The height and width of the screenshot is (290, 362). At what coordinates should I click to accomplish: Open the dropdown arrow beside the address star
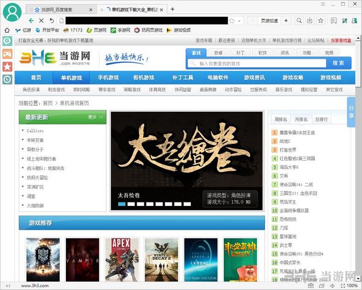239,21
